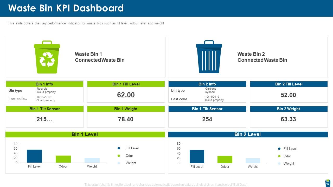Select the green Odor legend dot in Bin 1 chart
Image resolution: width=333 pixels, height=187 pixels.
pos(119,156)
